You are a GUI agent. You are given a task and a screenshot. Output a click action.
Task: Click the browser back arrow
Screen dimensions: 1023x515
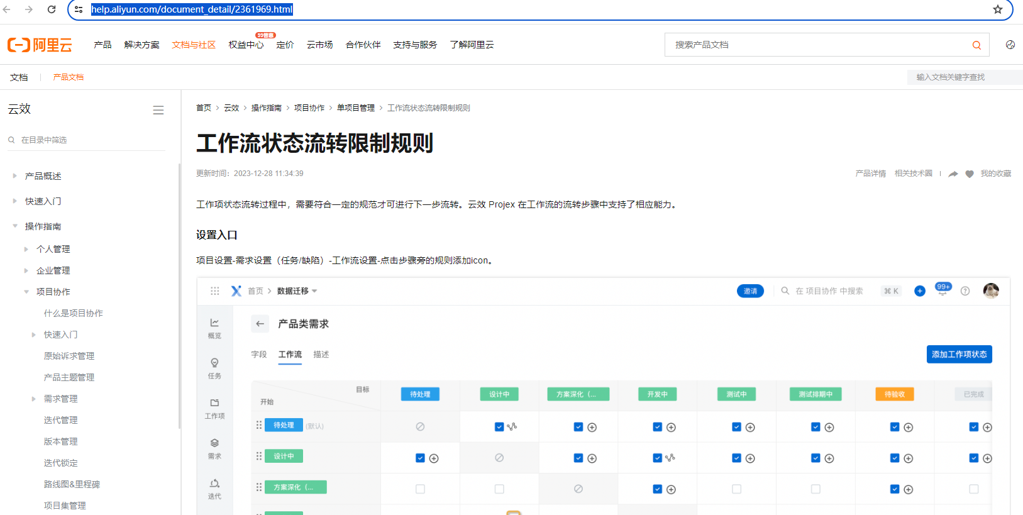[x=7, y=9]
